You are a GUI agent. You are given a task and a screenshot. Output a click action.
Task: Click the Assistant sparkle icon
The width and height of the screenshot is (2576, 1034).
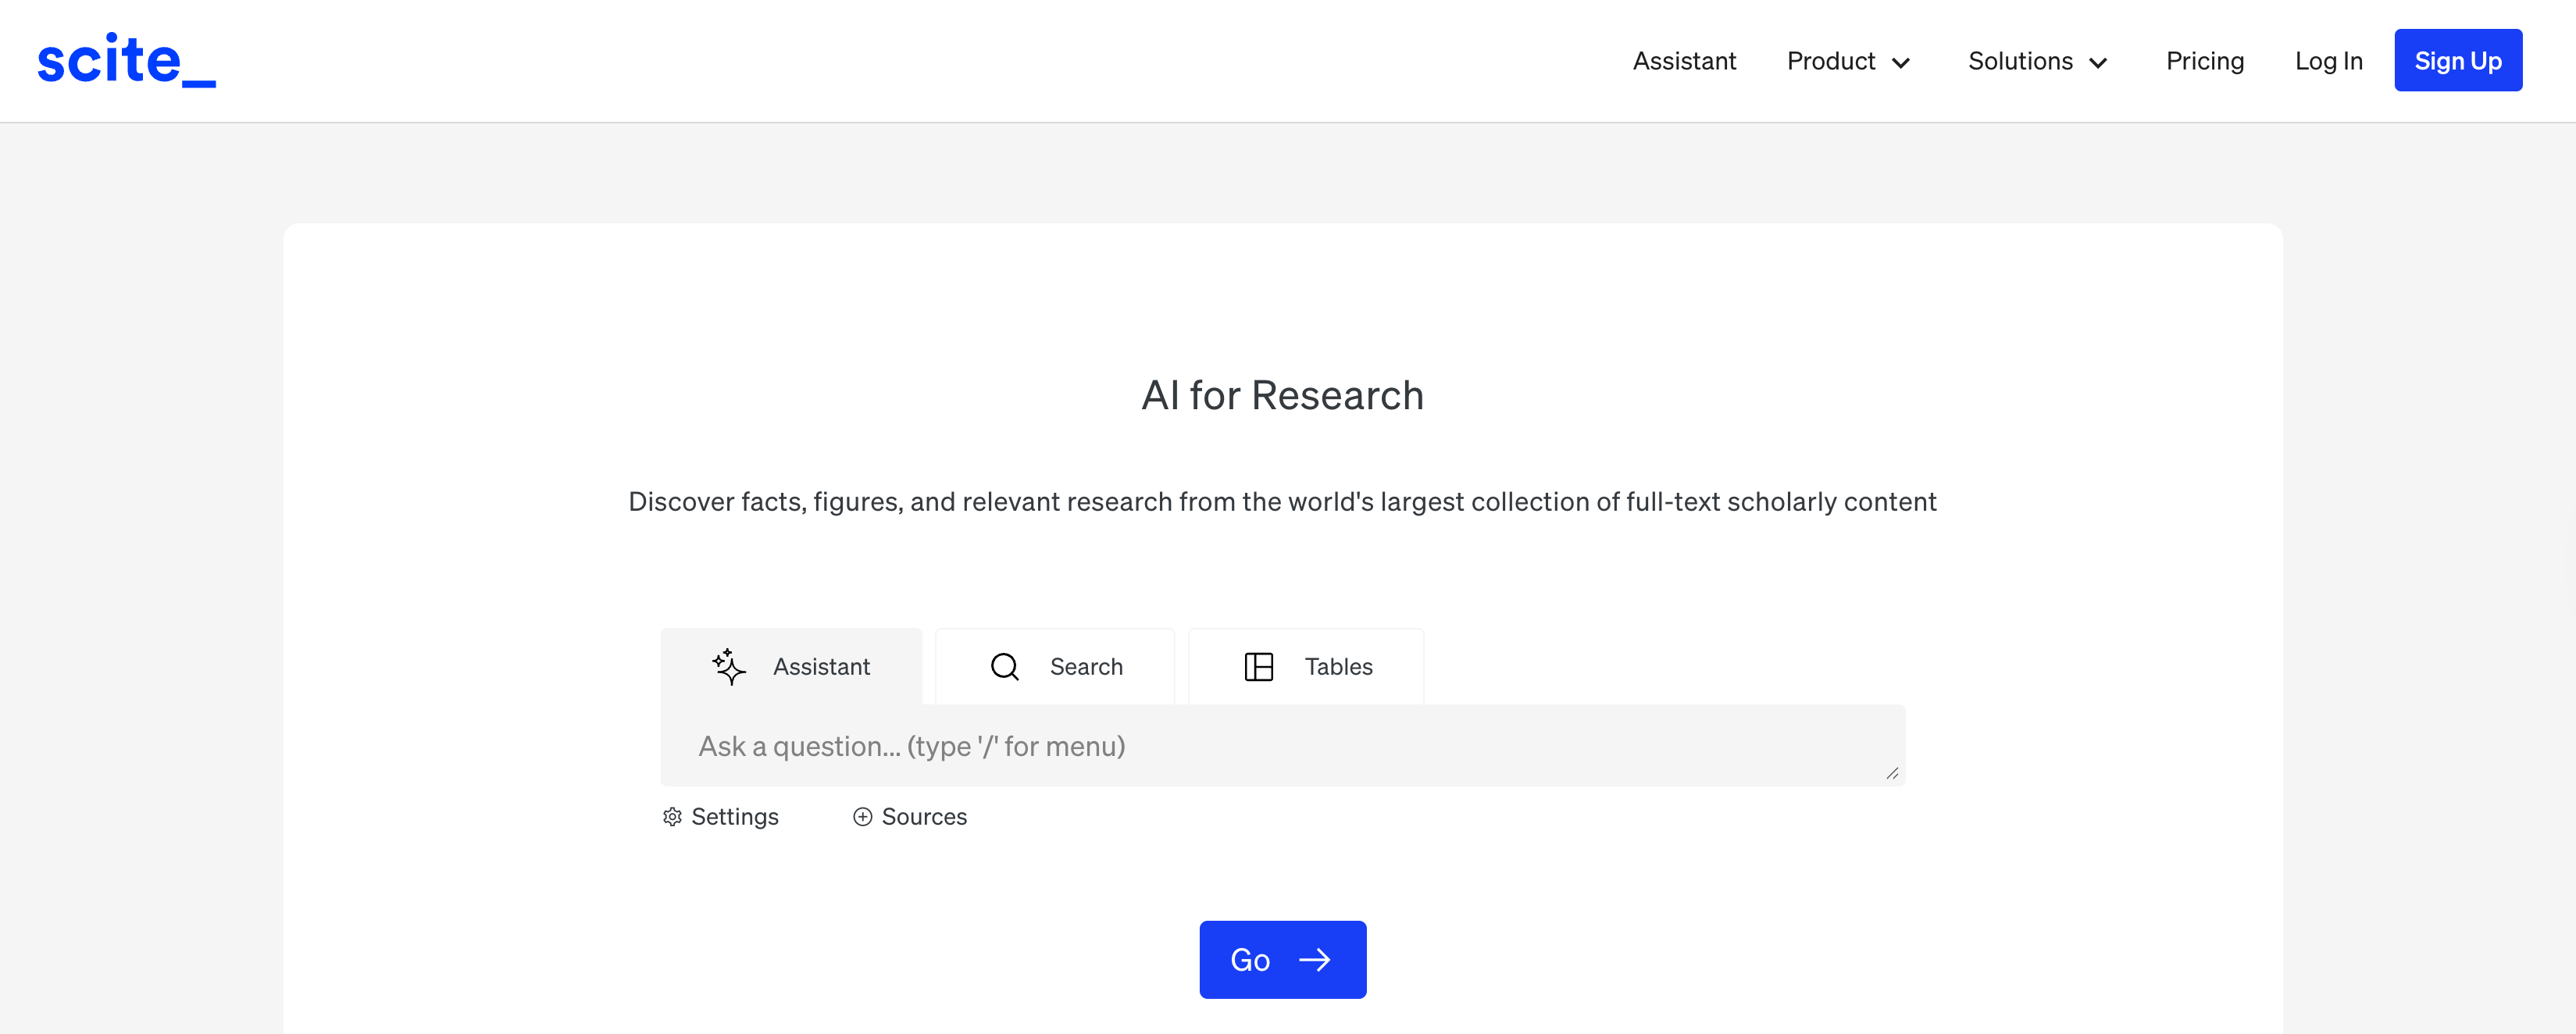(x=729, y=666)
